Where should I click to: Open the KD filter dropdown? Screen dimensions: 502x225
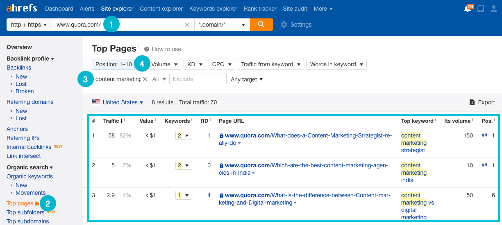click(x=195, y=64)
